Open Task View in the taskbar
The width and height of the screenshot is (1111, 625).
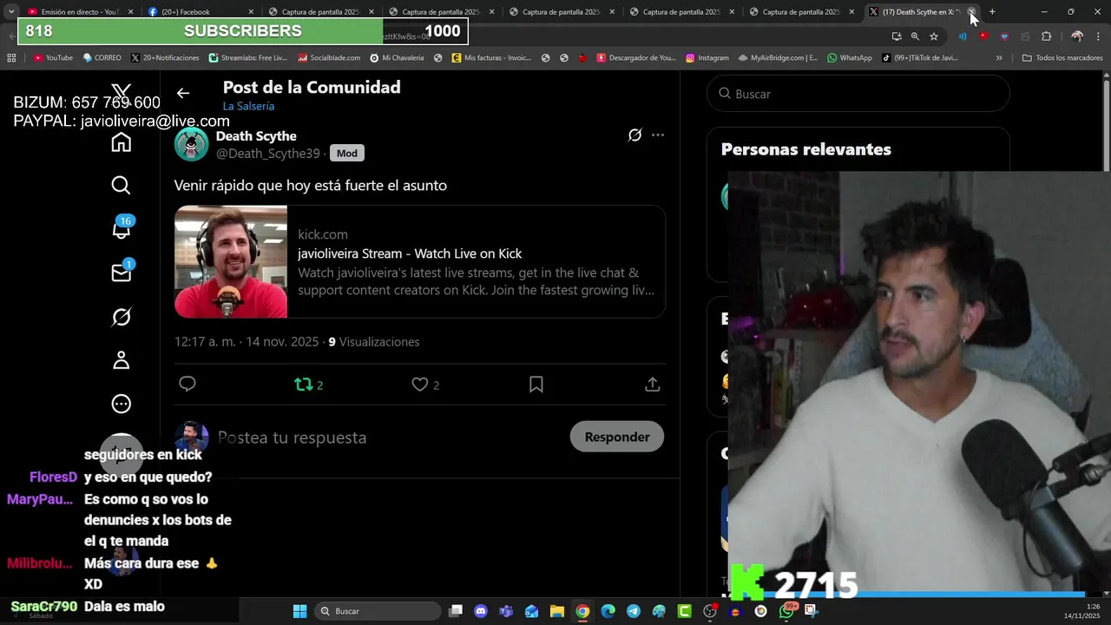456,611
